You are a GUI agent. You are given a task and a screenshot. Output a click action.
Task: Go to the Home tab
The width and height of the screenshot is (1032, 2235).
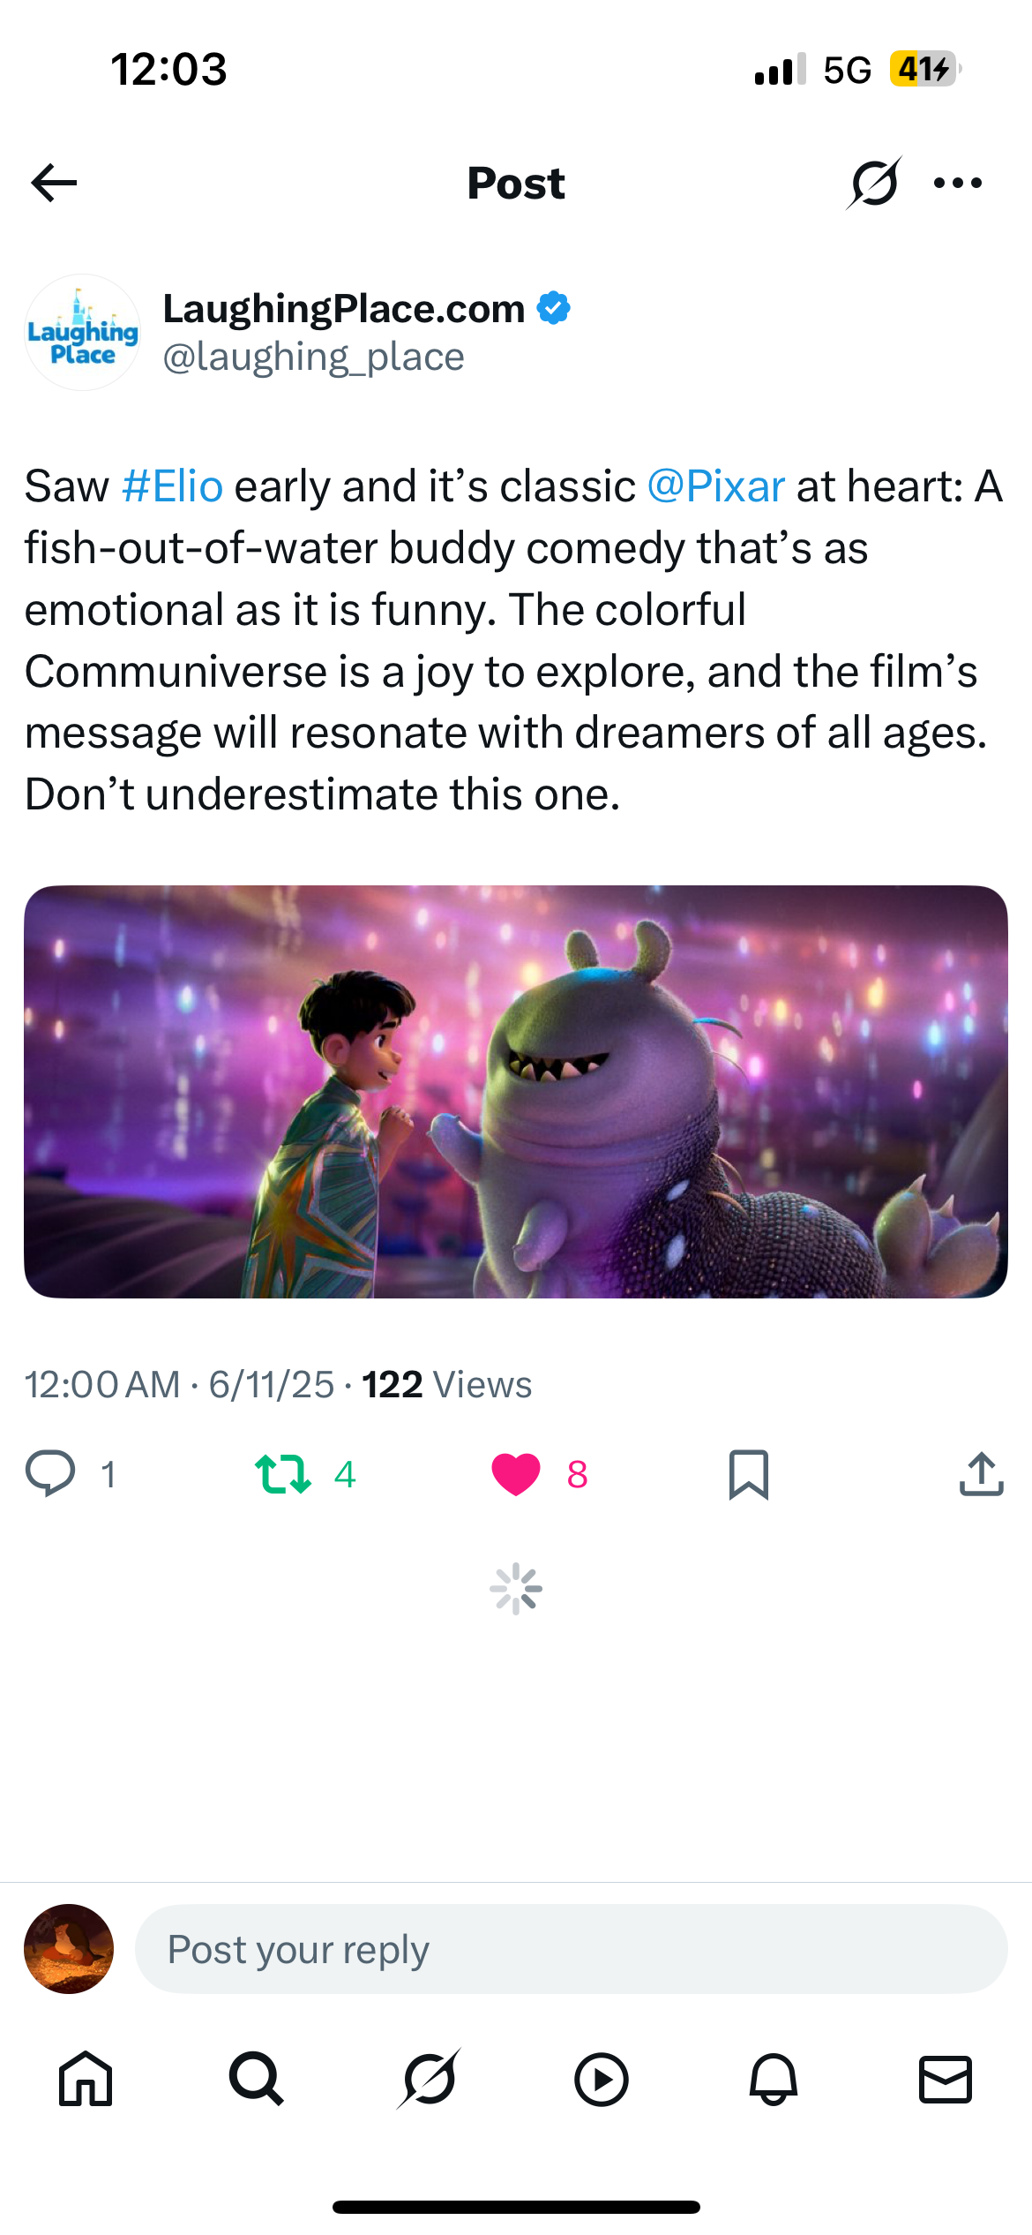[86, 2080]
